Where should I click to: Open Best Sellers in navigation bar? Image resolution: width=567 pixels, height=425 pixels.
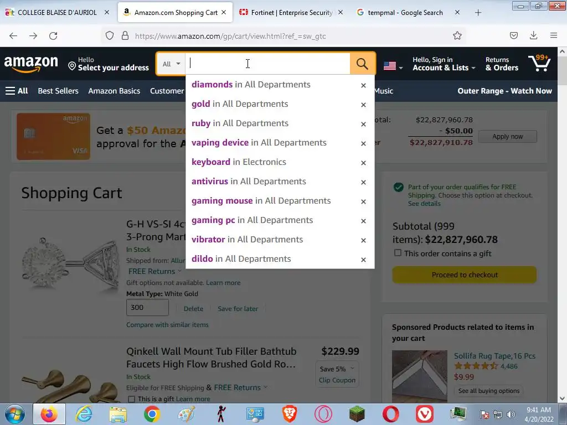pos(58,91)
